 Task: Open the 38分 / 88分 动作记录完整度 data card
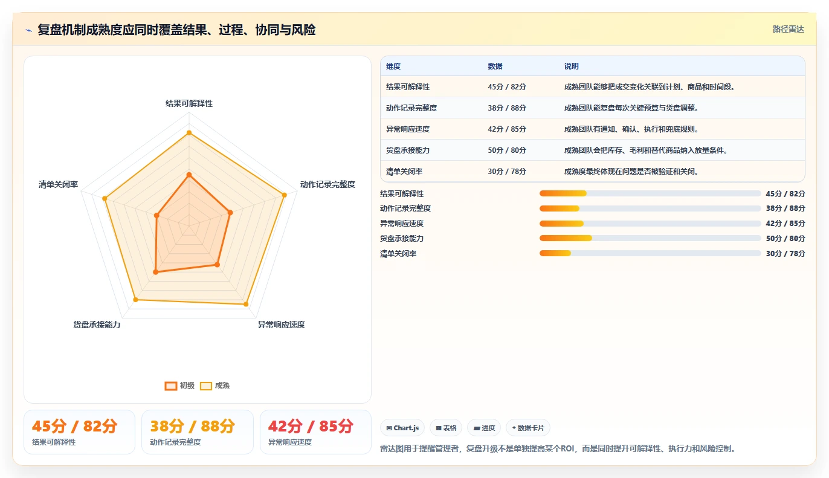click(198, 432)
